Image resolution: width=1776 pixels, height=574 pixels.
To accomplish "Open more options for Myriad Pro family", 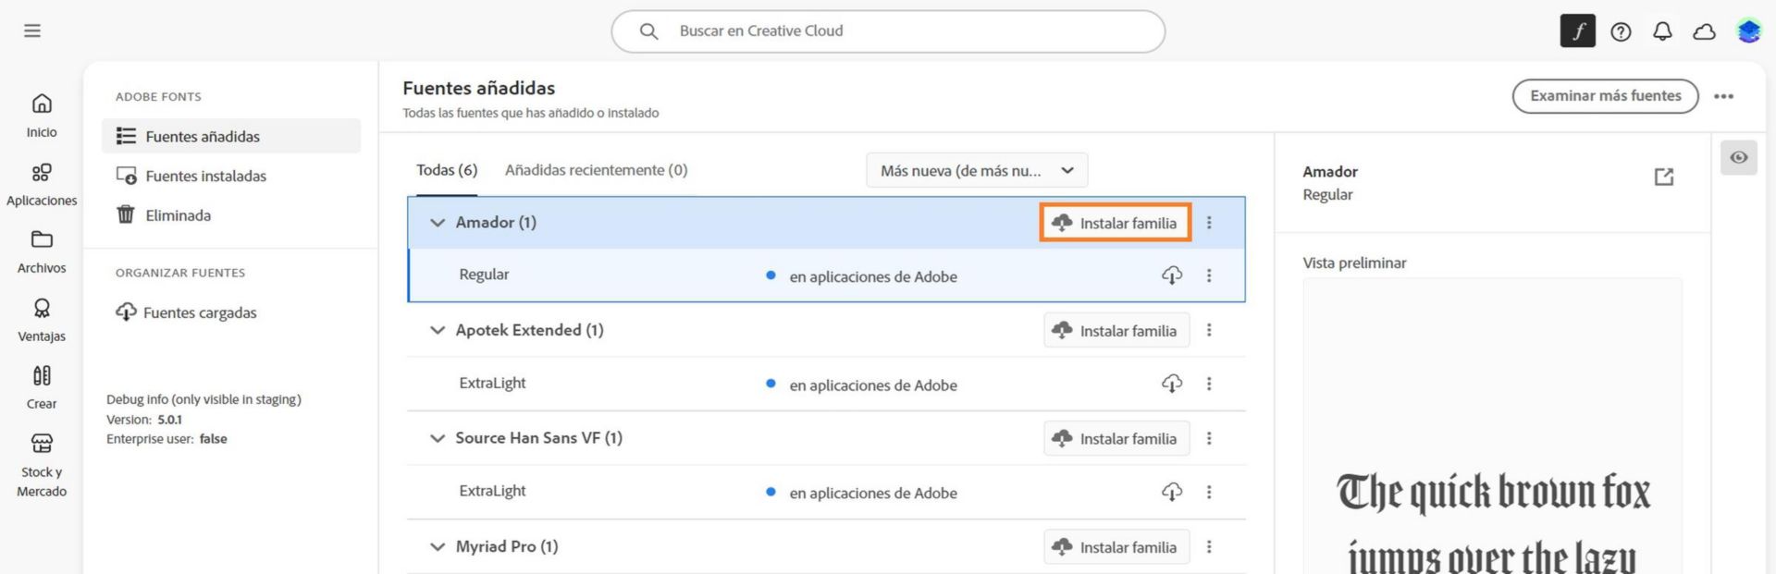I will pos(1209,547).
